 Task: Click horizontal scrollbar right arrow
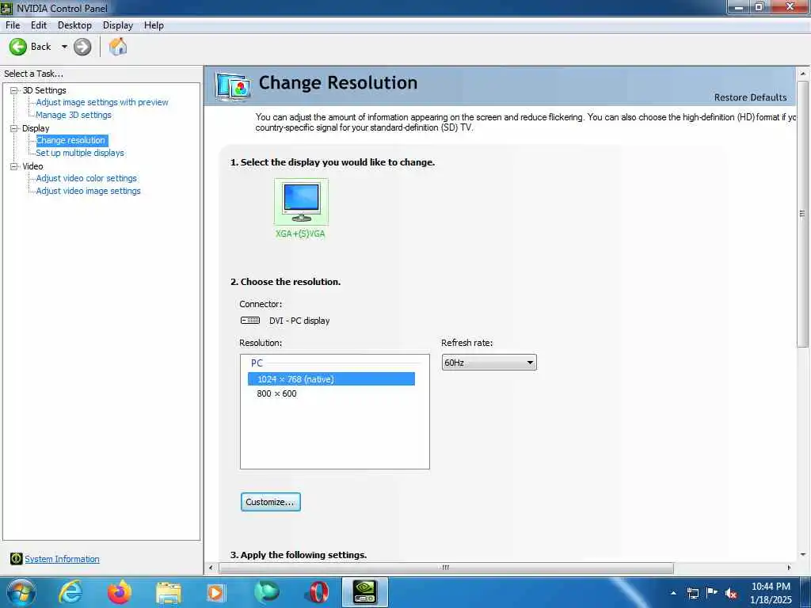coord(789,568)
